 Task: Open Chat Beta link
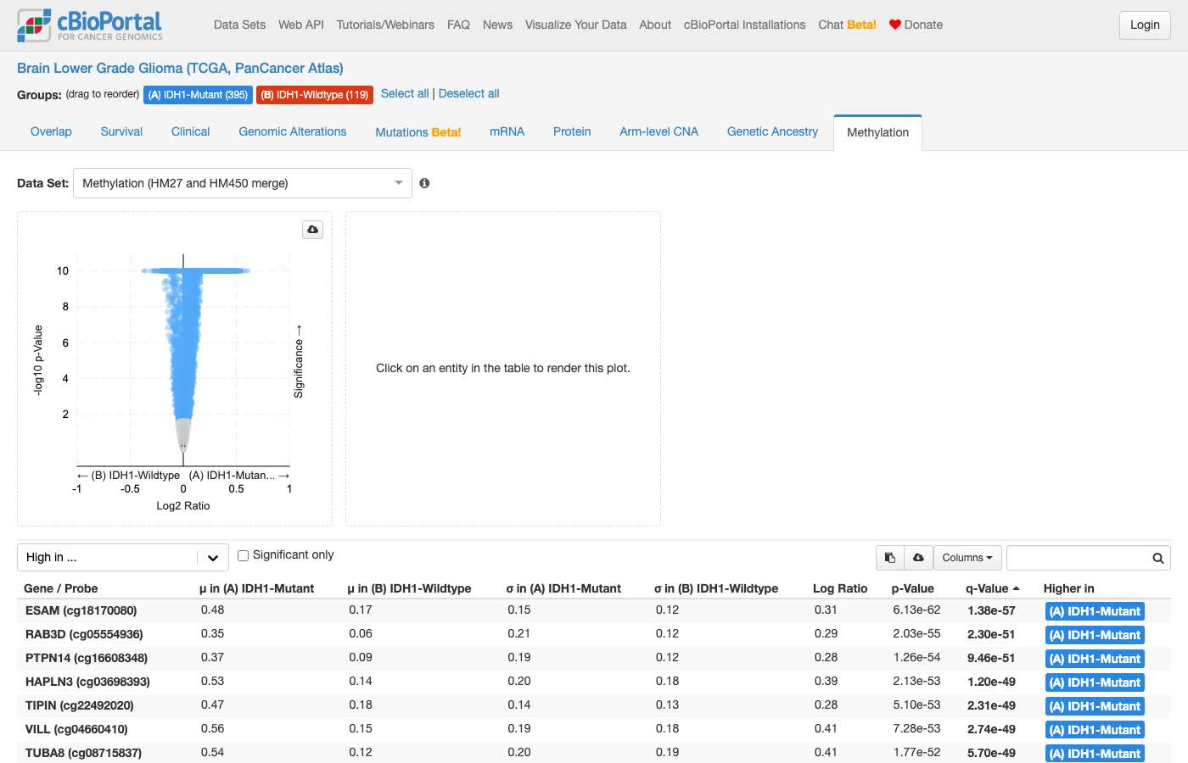(847, 25)
